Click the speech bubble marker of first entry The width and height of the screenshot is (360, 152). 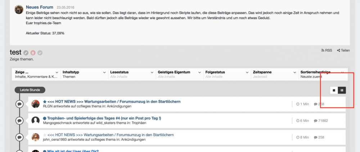click(x=19, y=104)
